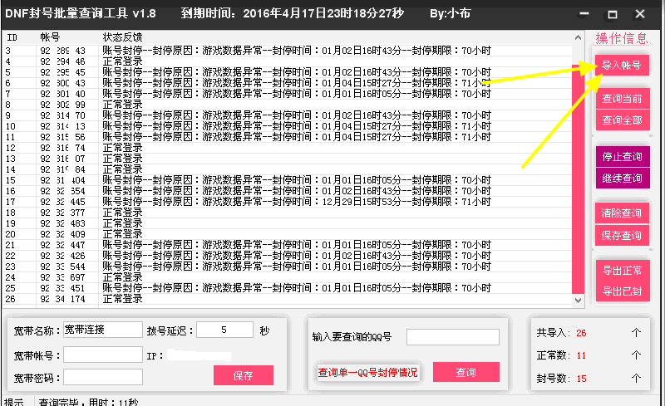The height and width of the screenshot is (406, 665).
Task: Focus the 输入要查询的QQ号 input box
Action: [453, 337]
